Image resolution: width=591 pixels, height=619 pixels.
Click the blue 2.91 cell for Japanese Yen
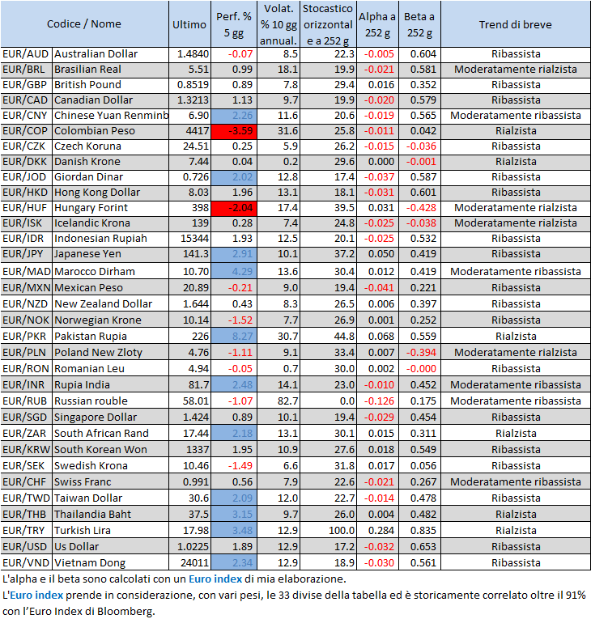(234, 254)
